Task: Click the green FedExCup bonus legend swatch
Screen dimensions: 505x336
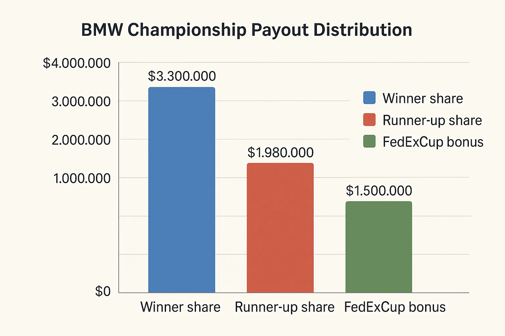Action: pyautogui.click(x=369, y=141)
